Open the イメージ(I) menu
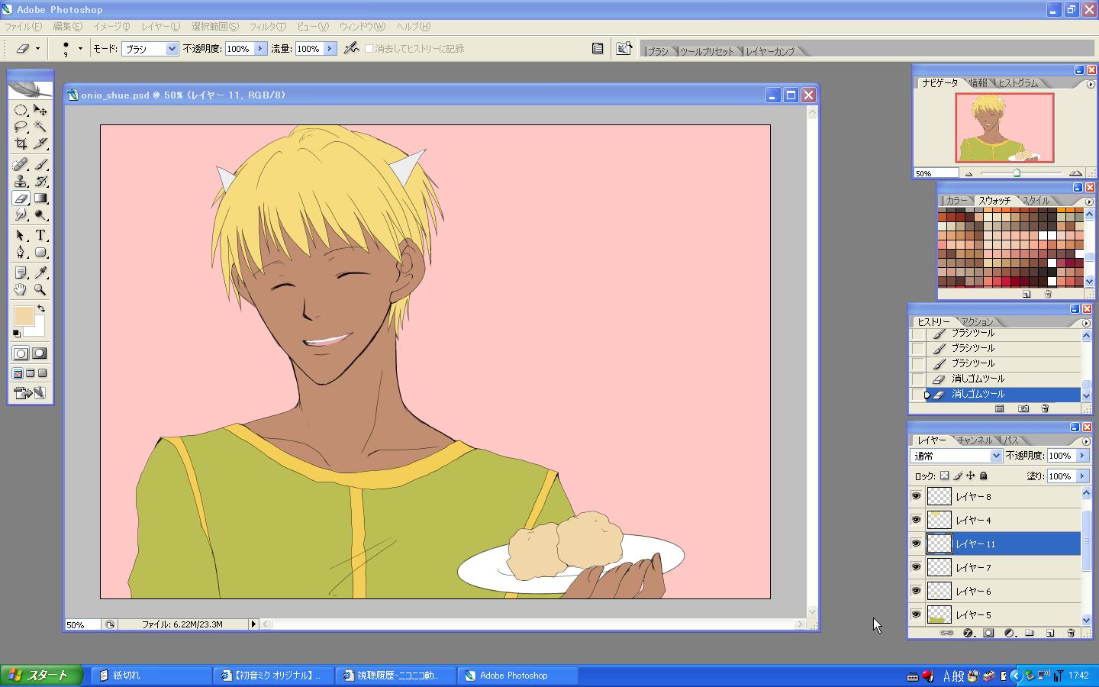 click(111, 27)
